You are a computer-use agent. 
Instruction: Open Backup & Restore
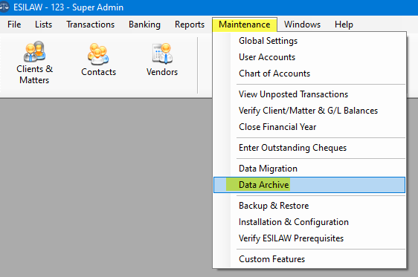pos(309,206)
